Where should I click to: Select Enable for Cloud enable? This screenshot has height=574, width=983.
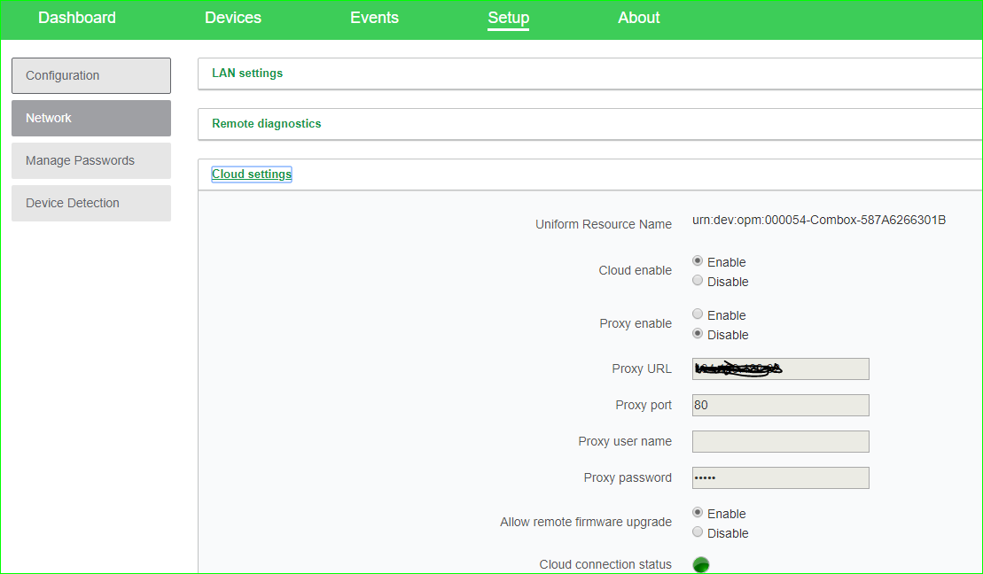pyautogui.click(x=697, y=260)
